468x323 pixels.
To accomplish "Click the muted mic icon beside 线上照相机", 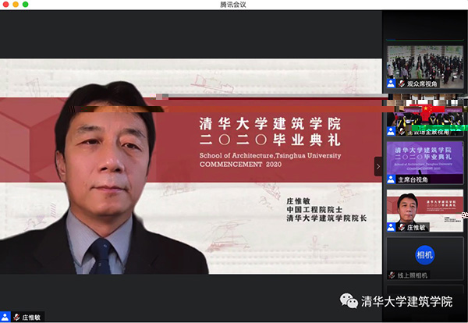I will coord(392,275).
